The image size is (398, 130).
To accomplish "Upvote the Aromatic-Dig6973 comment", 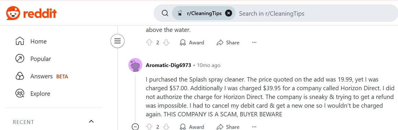I will 149,127.
